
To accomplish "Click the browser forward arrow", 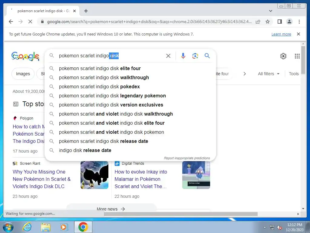I will point(21,22).
